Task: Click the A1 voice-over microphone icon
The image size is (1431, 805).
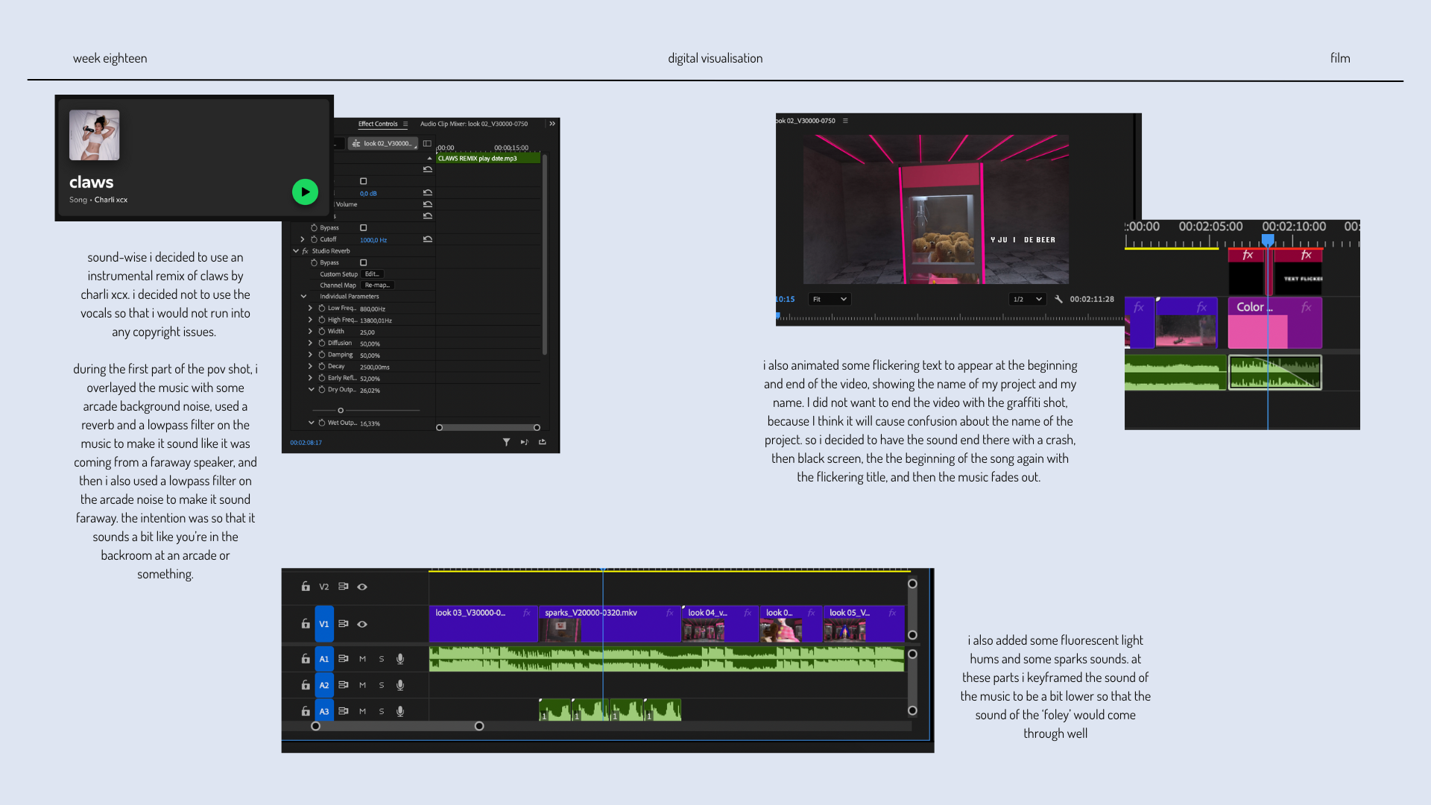Action: (x=400, y=659)
